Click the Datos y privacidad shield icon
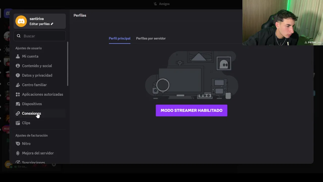This screenshot has height=182, width=323. coord(18,75)
